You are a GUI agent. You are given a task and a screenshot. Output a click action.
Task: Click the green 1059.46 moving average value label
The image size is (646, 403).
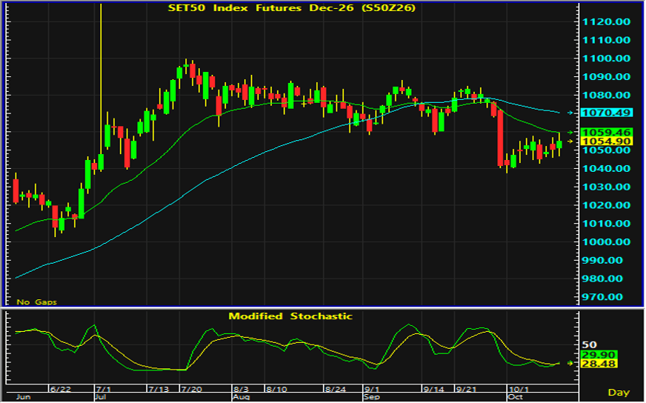pos(606,133)
